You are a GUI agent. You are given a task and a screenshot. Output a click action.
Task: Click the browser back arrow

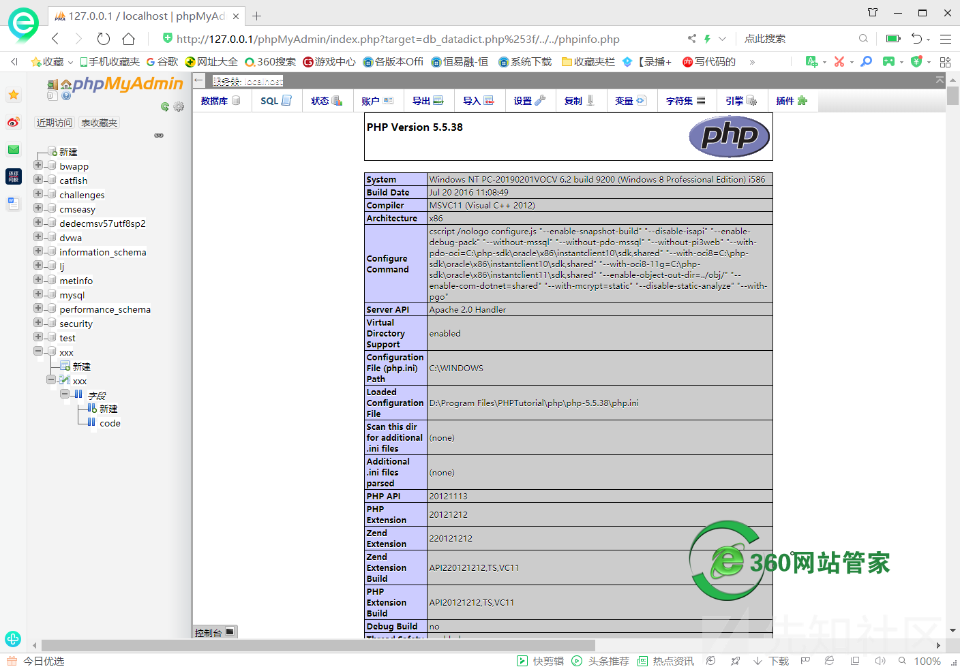coord(56,39)
